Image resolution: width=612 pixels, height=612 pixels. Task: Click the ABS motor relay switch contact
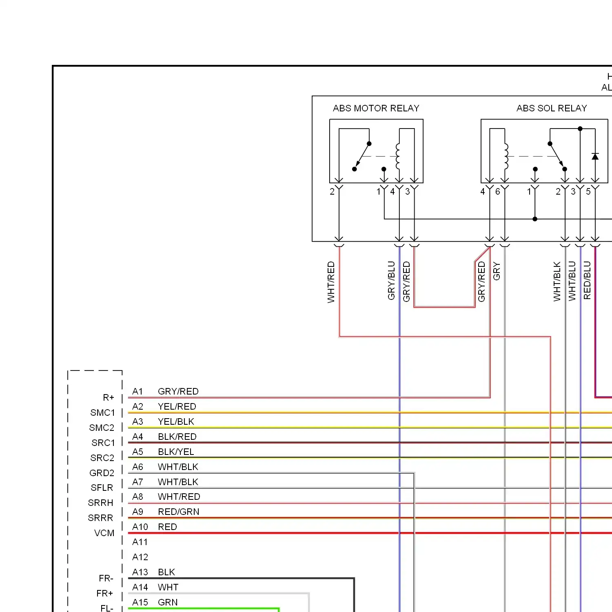tap(362, 156)
